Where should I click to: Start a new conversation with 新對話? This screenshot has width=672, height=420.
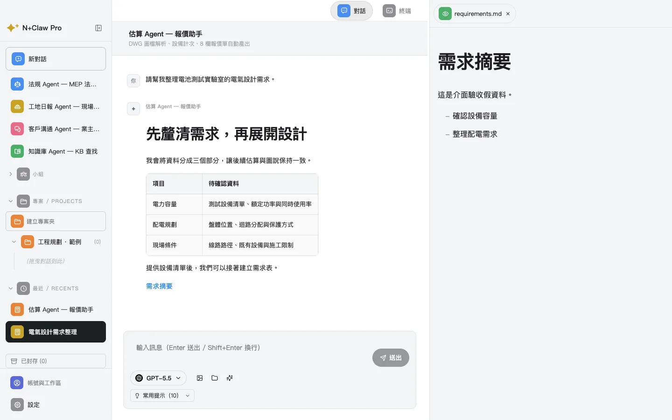(56, 59)
